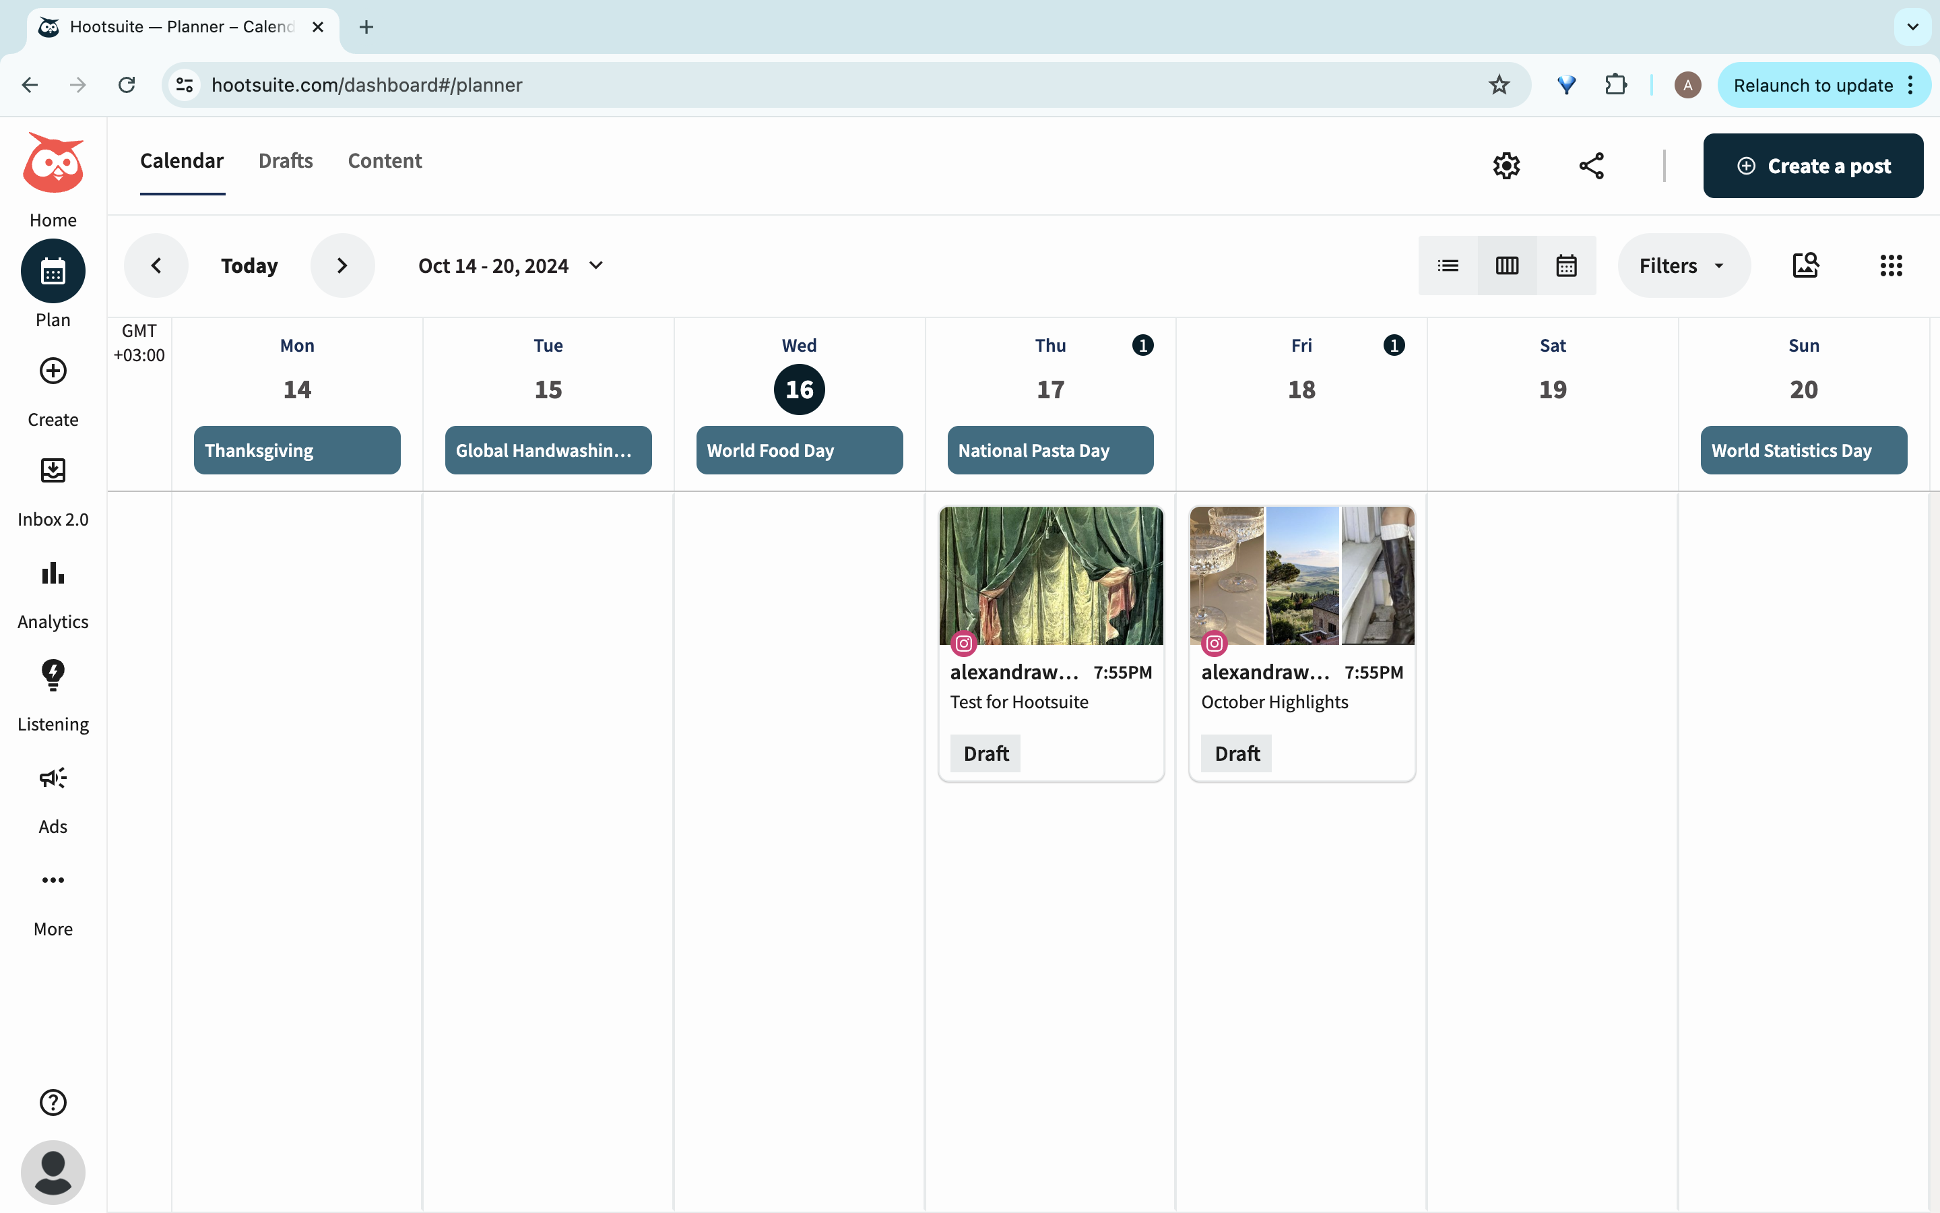Click the Draft label on Test for Hootsuite
The image size is (1940, 1213).
985,753
